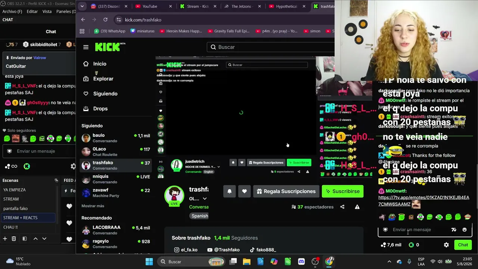The width and height of the screenshot is (478, 269).
Task: Click the Kick search field
Action: pyautogui.click(x=271, y=47)
